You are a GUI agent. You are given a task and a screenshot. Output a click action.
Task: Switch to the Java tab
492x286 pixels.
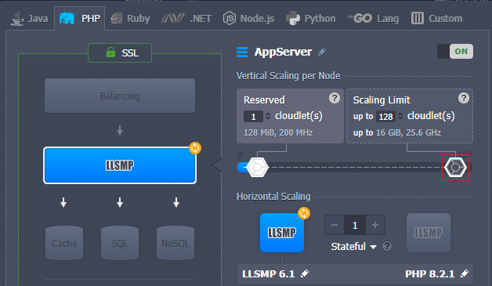[x=30, y=19]
